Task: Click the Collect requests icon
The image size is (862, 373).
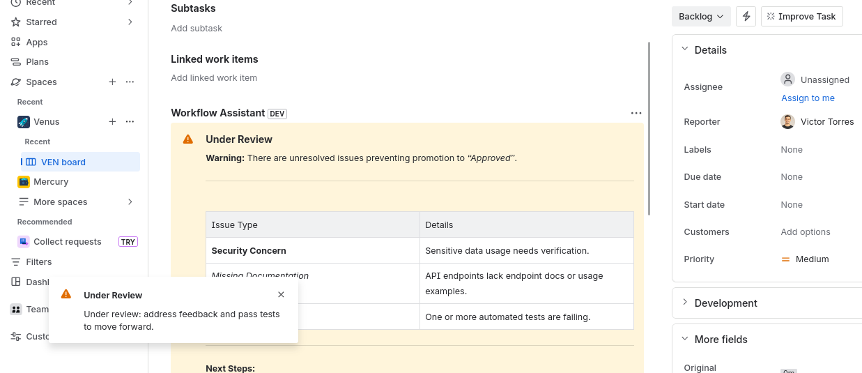Action: (x=24, y=242)
